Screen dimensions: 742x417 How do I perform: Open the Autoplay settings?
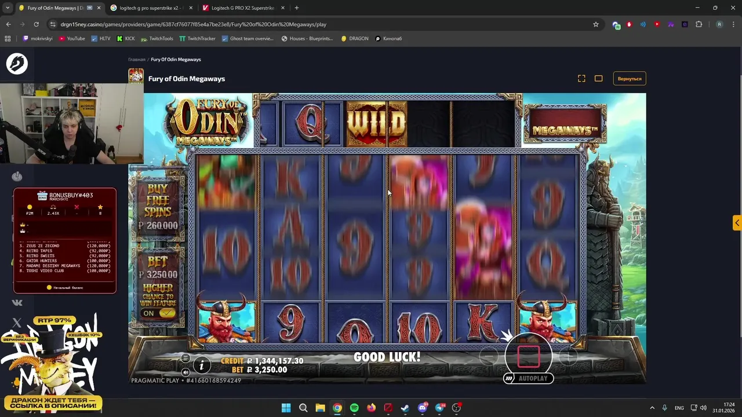[x=529, y=378]
